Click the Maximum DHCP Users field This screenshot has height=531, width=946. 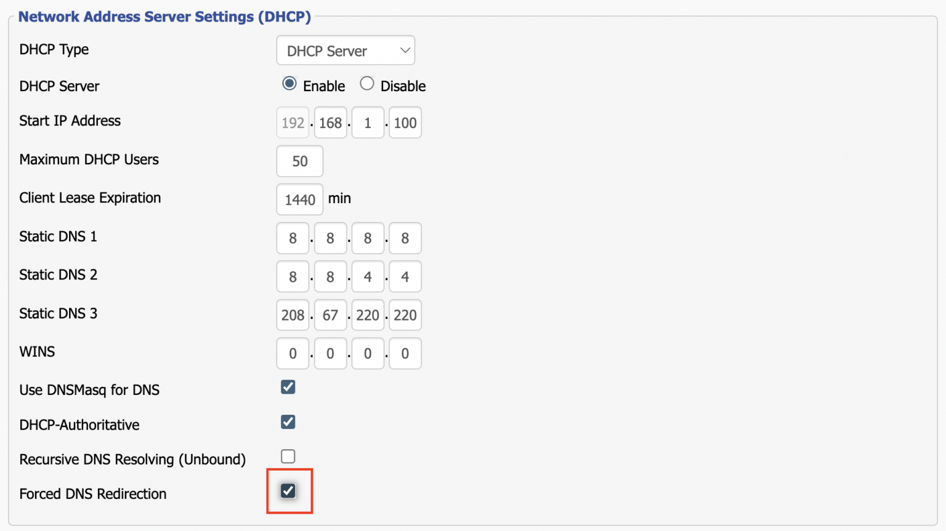pos(299,161)
